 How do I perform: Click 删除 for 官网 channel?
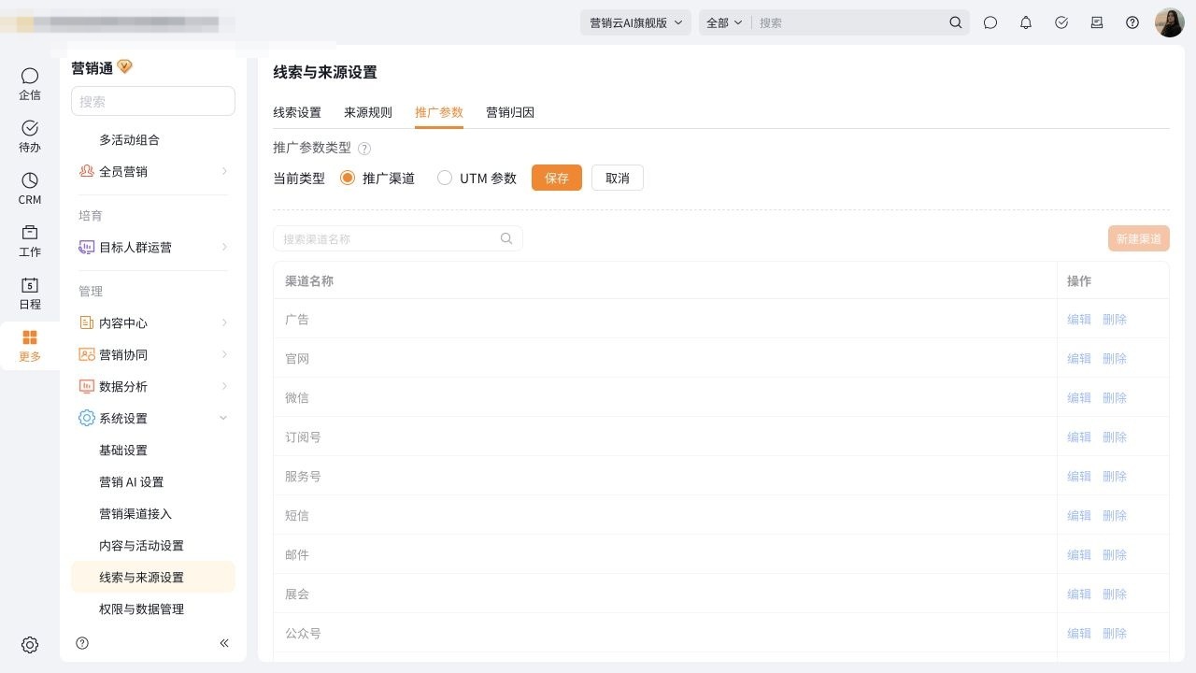(x=1115, y=359)
